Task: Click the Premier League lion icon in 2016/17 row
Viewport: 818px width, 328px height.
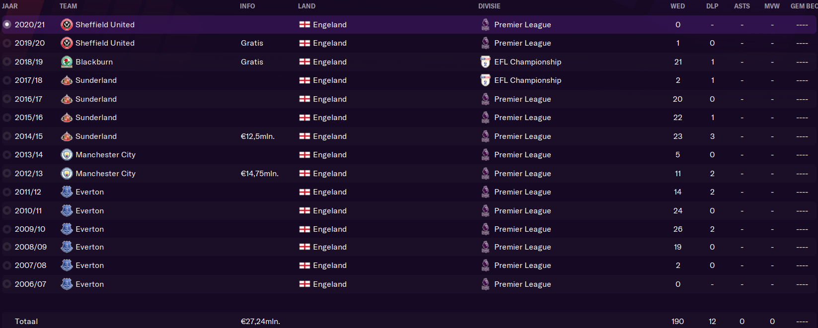Action: [485, 99]
